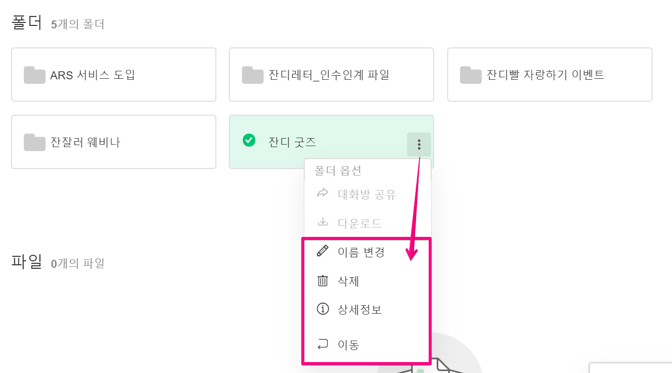This screenshot has height=373, width=672.
Task: Click the 잔잘러 웨비나 folder icon
Action: tap(34, 143)
